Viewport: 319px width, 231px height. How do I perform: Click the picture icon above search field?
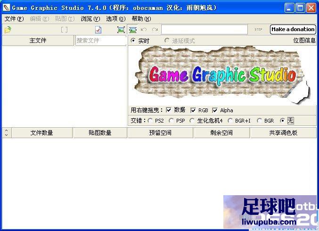[x=121, y=30]
